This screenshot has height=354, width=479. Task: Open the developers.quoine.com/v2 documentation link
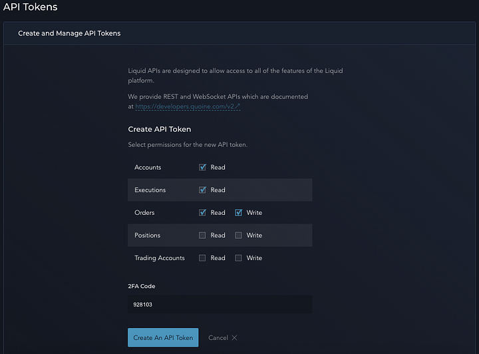(188, 106)
